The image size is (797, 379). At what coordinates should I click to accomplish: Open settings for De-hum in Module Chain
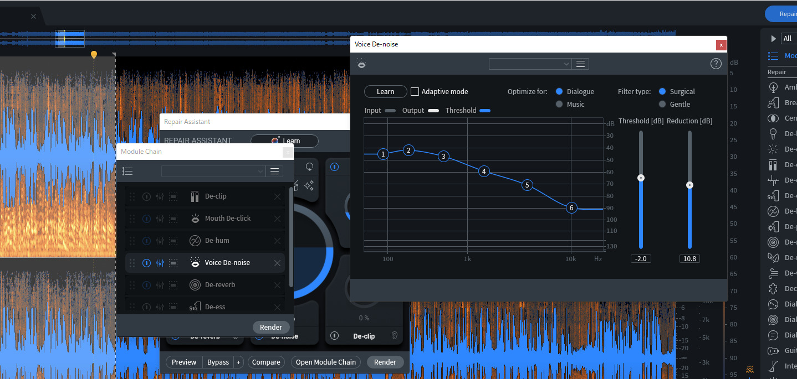click(x=160, y=241)
